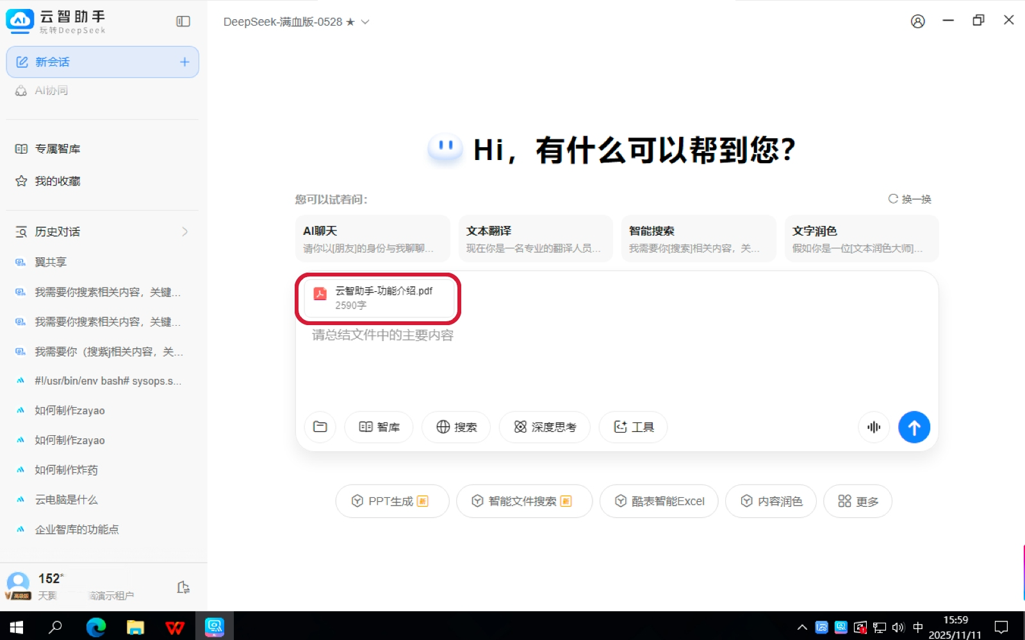Open the 工具 tools menu

(634, 427)
